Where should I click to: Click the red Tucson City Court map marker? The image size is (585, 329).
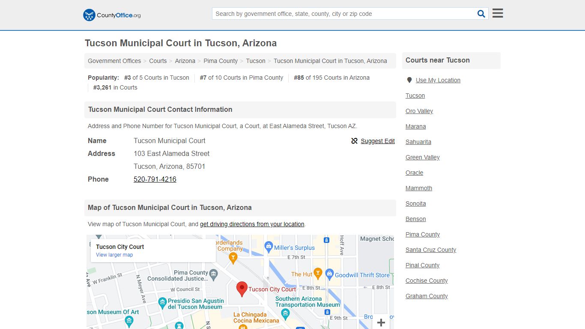[242, 289]
